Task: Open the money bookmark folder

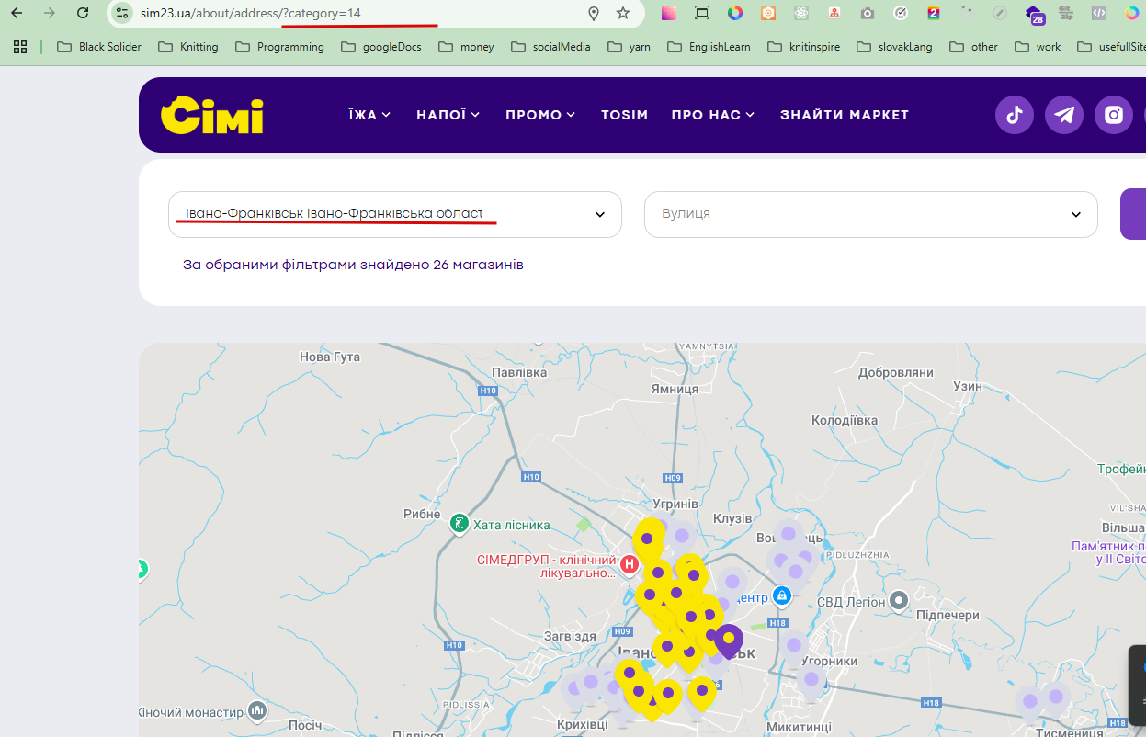Action: coord(467,47)
